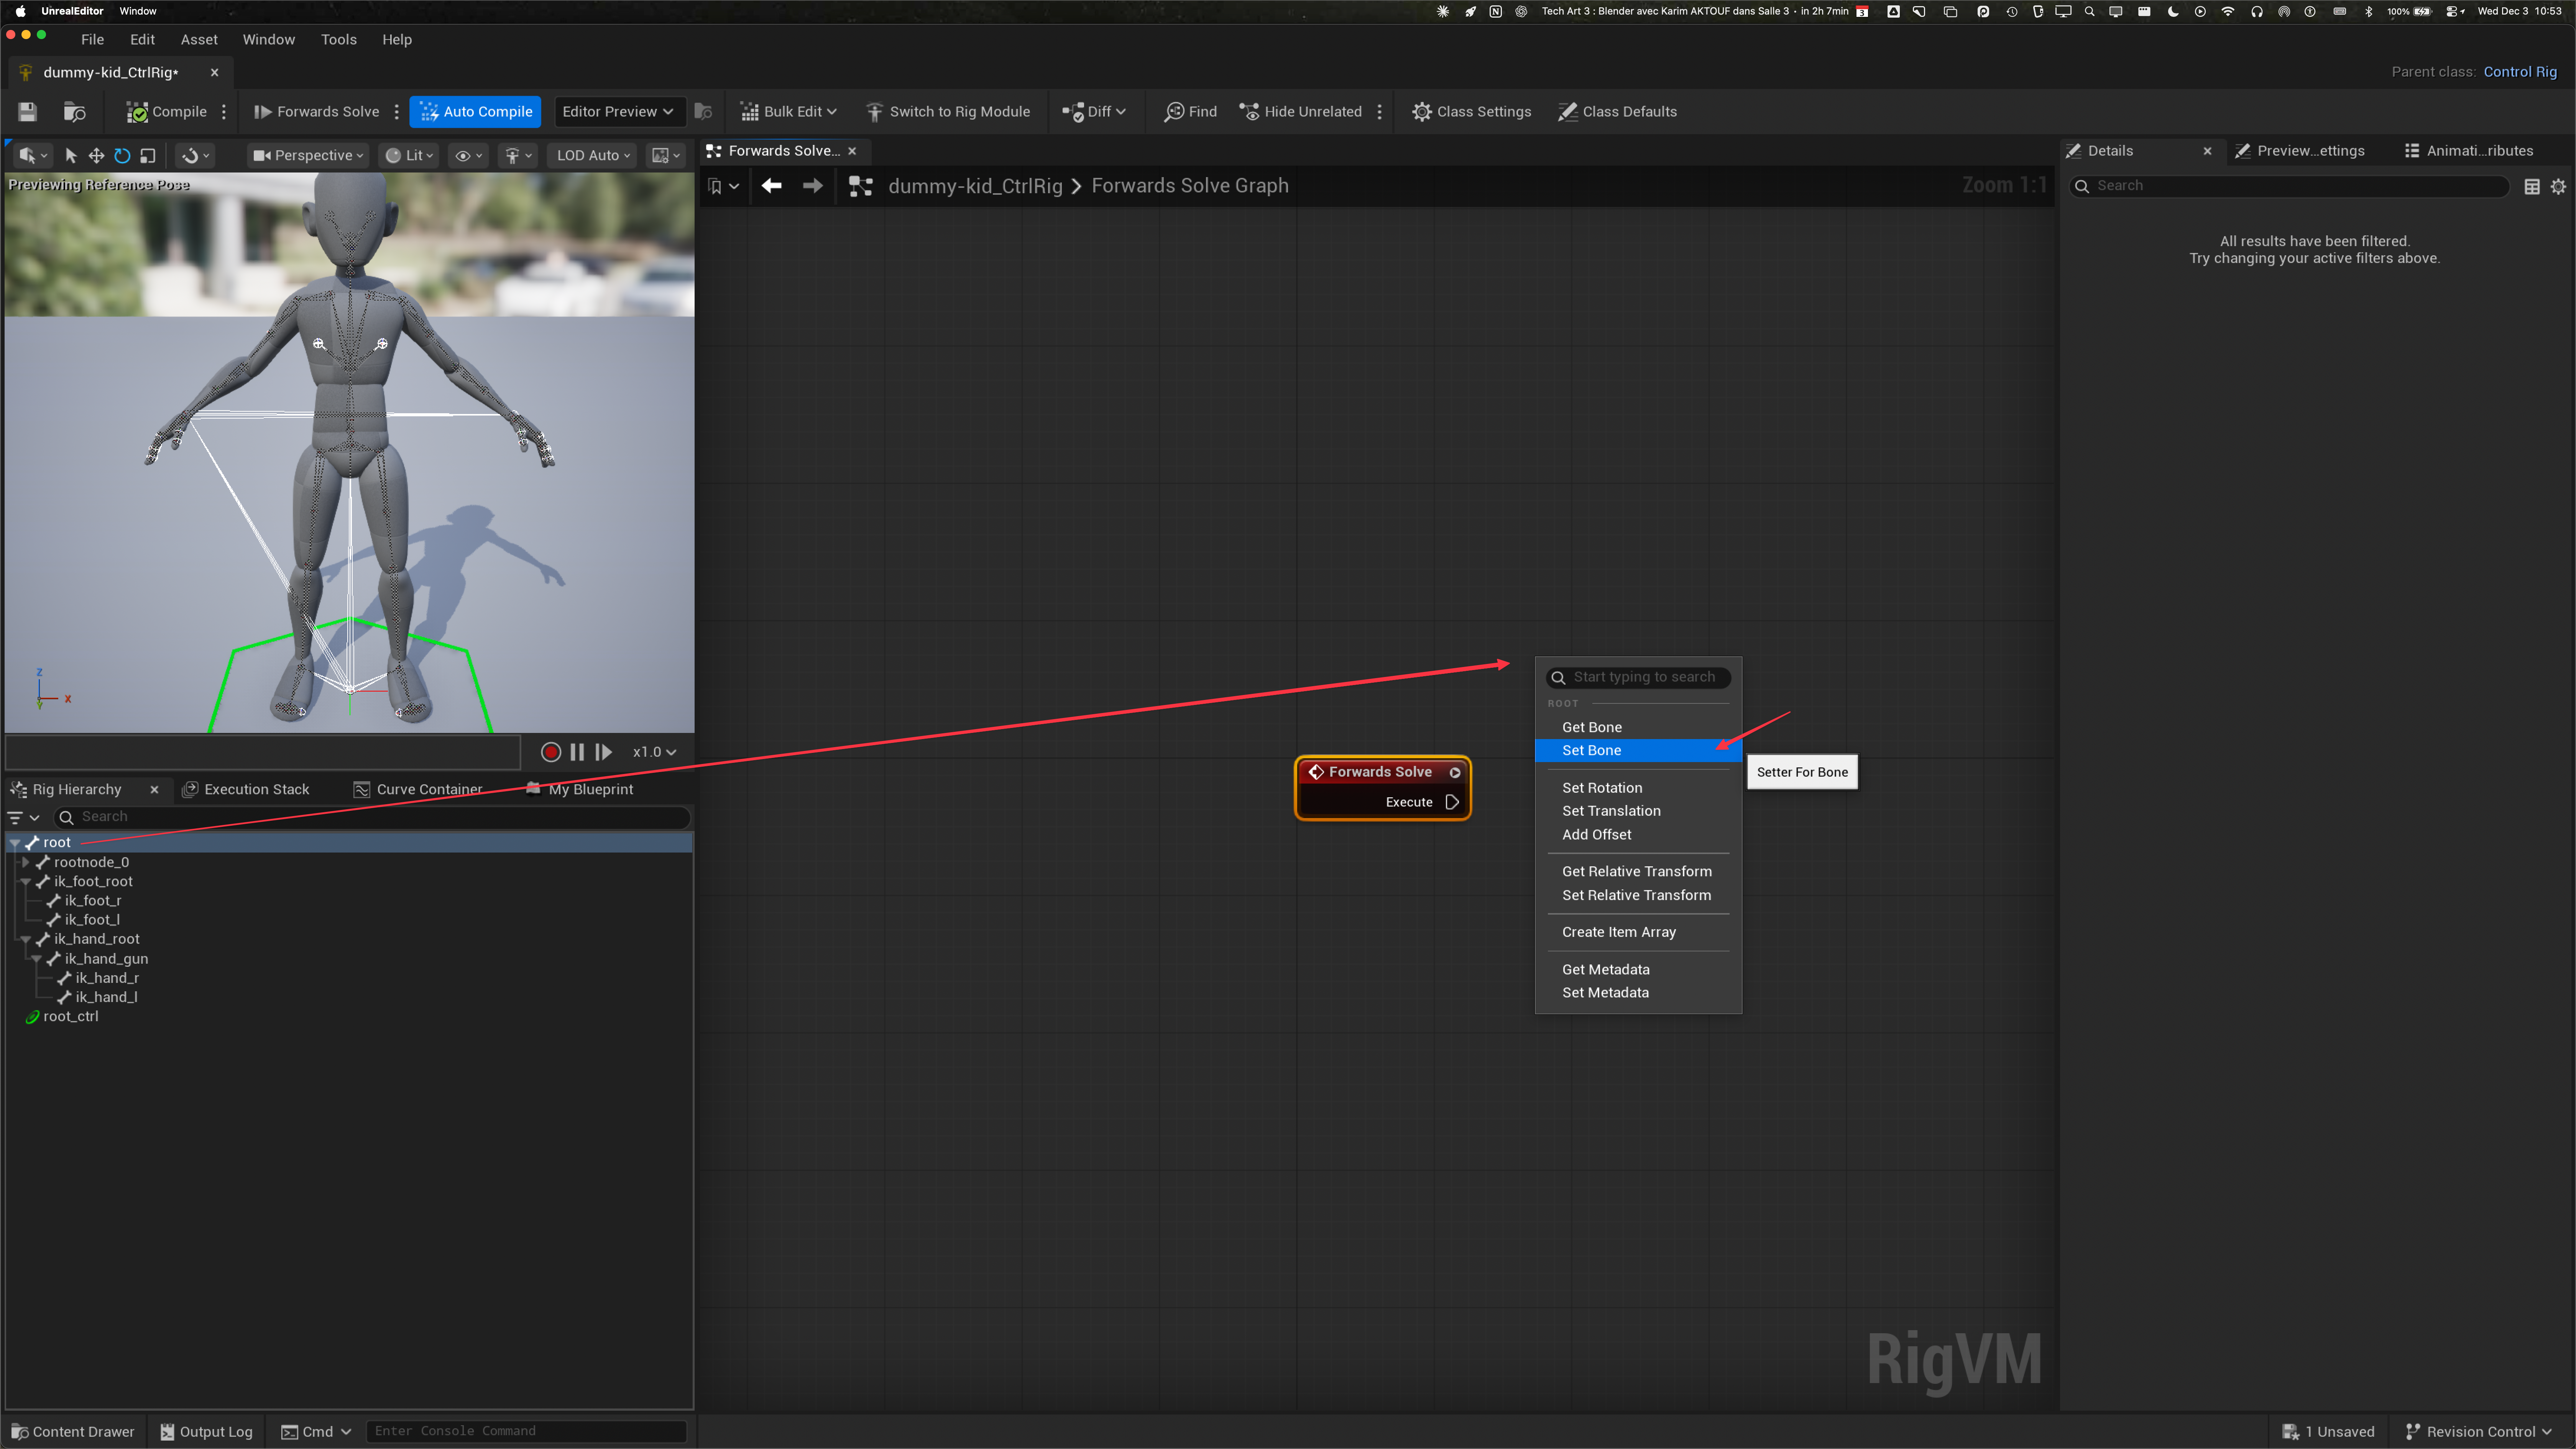This screenshot has width=2576, height=1449.
Task: Open the Compile options menu
Action: click(224, 112)
